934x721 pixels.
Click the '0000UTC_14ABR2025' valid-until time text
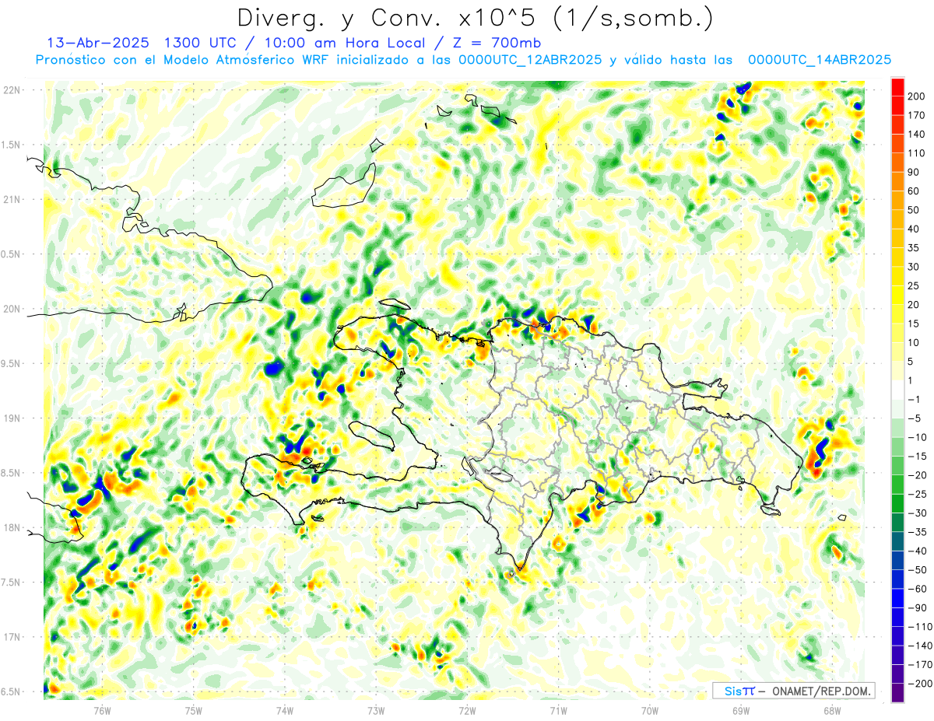[820, 60]
